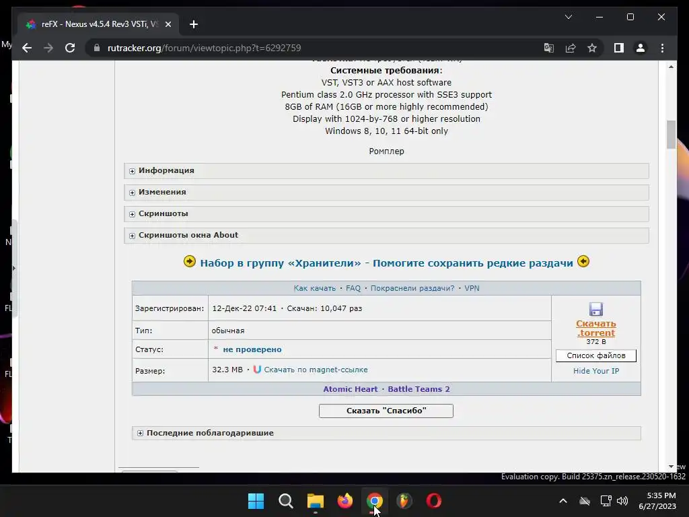Image resolution: width=689 pixels, height=517 pixels.
Task: Click Скачать .torrent link
Action: (596, 328)
